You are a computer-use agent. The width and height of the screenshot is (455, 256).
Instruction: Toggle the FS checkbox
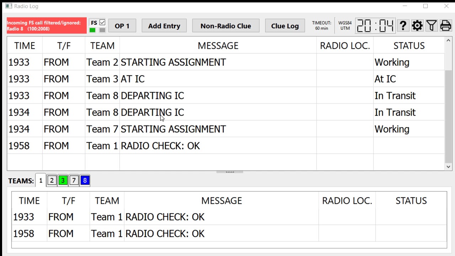pos(102,22)
